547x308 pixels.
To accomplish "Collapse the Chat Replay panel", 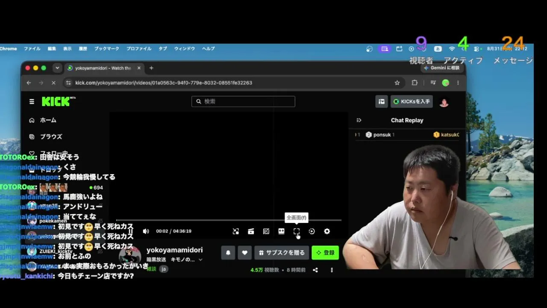I will pyautogui.click(x=359, y=120).
